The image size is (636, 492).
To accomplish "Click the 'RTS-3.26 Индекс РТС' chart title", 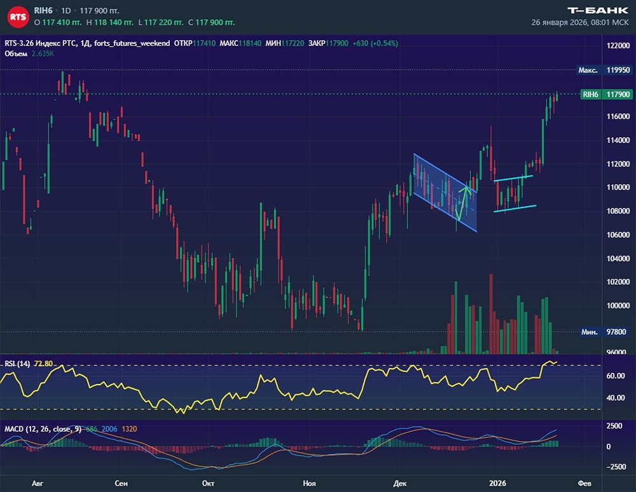I will pyautogui.click(x=41, y=43).
